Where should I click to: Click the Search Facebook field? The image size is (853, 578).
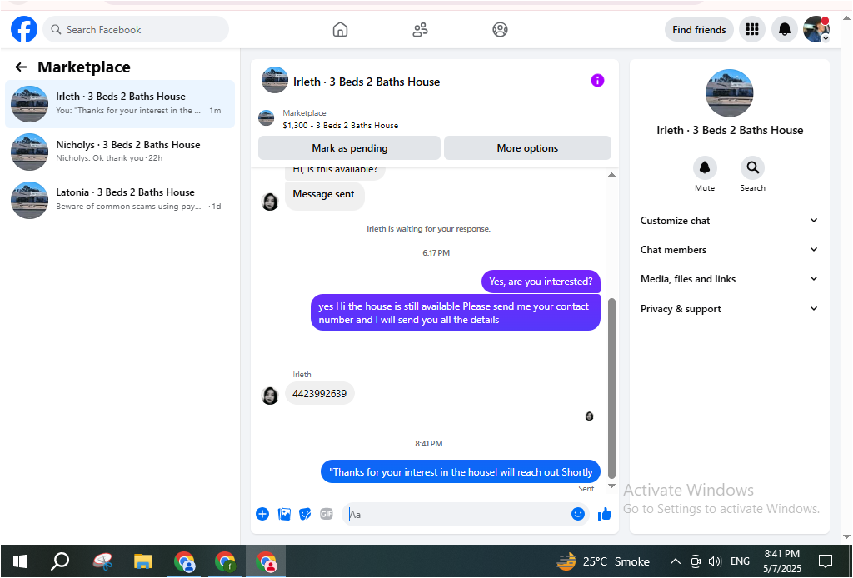pyautogui.click(x=136, y=29)
